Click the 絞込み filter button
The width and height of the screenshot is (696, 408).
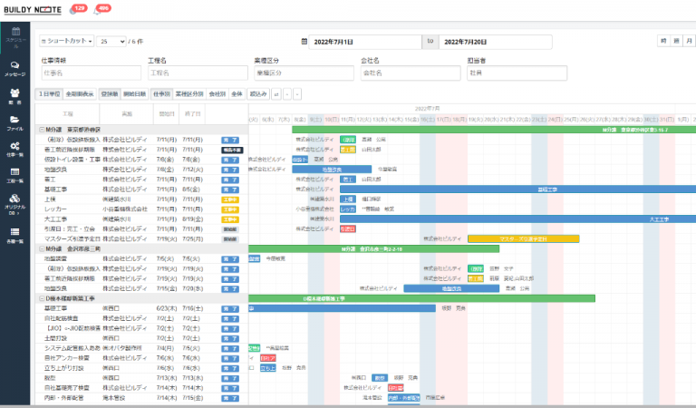tap(258, 93)
